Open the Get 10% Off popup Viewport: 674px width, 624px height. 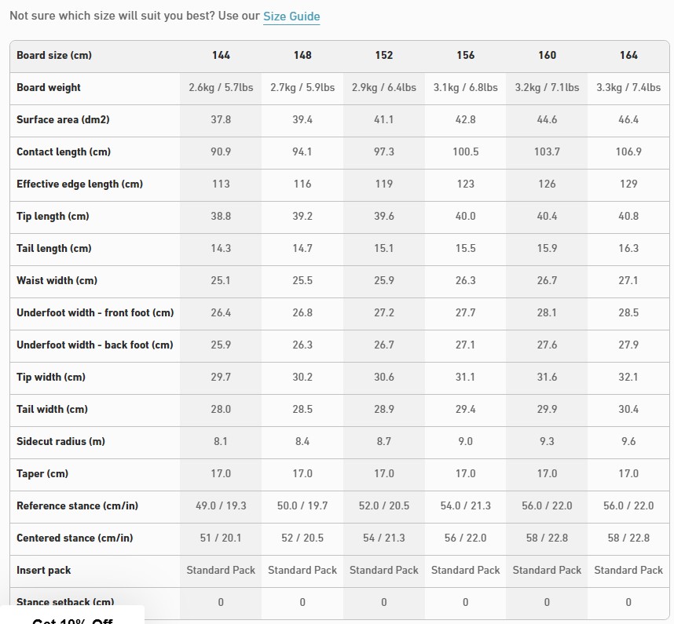click(x=72, y=618)
